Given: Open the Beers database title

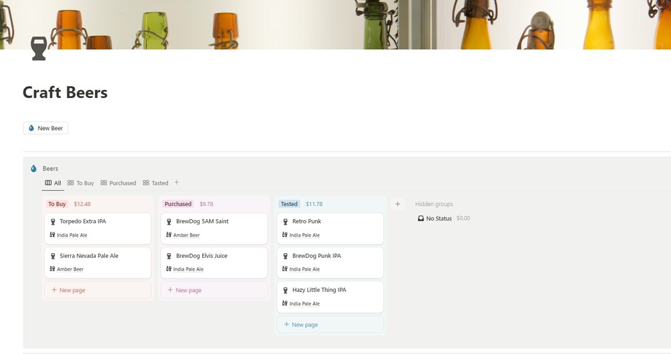Looking at the screenshot, I should (x=51, y=169).
